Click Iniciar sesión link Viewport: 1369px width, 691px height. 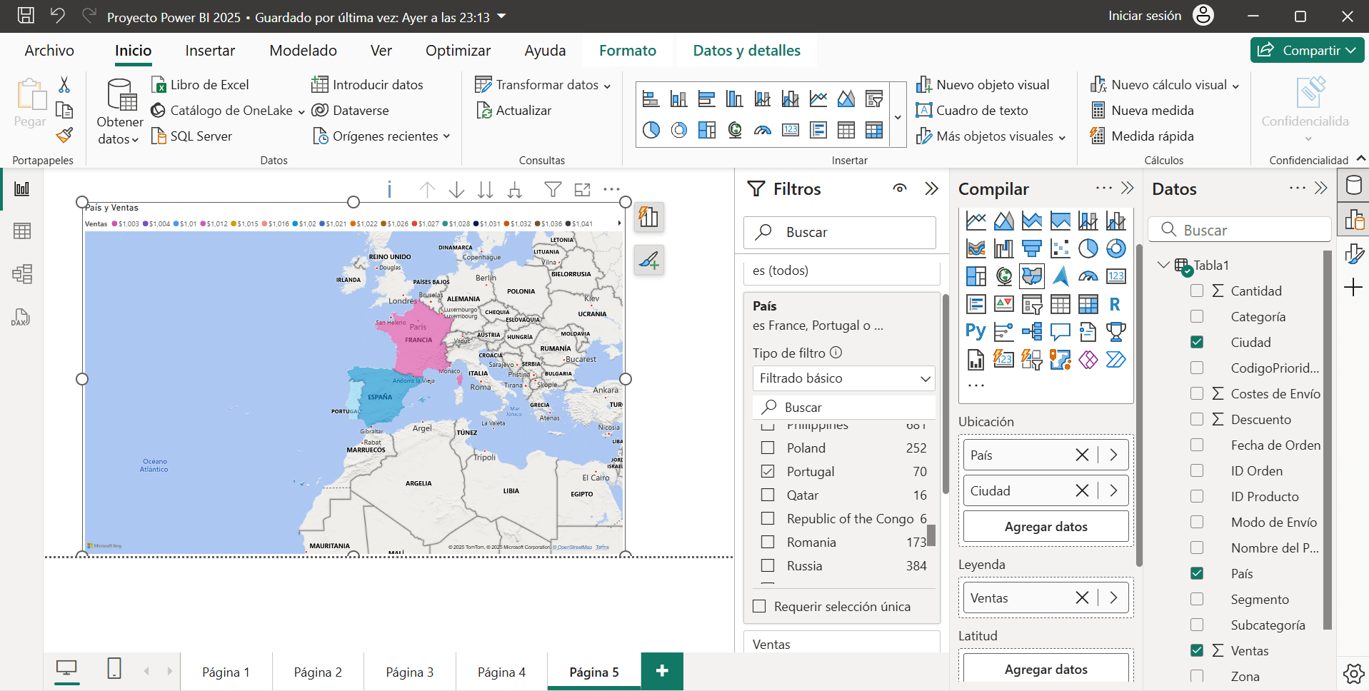pos(1145,16)
